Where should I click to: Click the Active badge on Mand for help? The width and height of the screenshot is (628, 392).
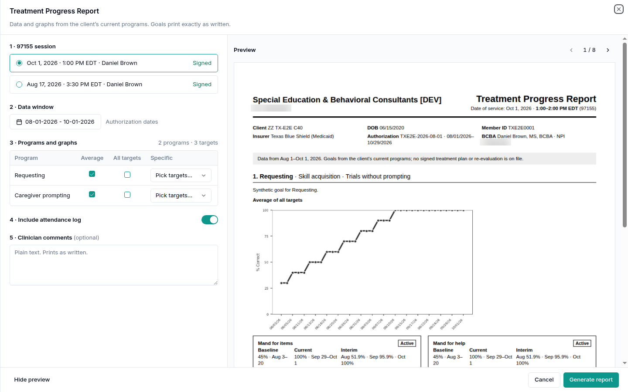point(582,344)
